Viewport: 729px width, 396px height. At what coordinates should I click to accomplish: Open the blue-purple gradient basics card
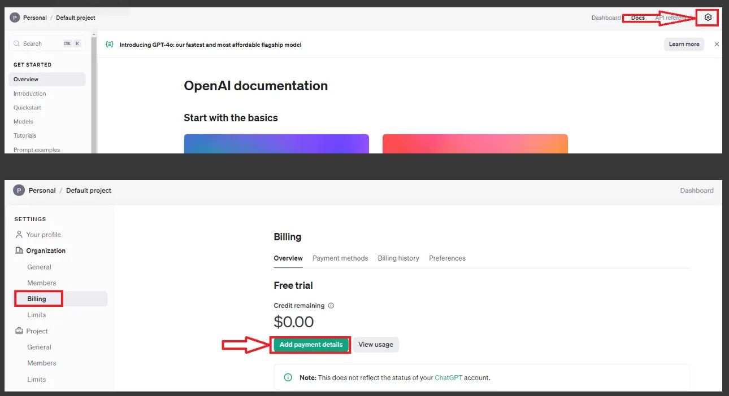[x=276, y=144]
